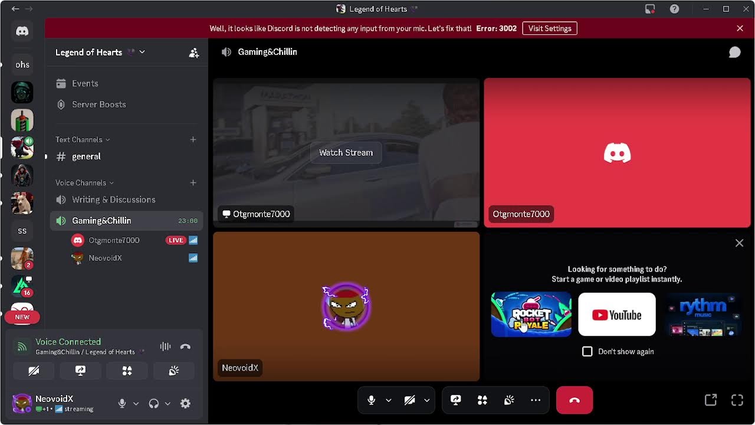Click the LIVE badge beside Otgmonte7000
The width and height of the screenshot is (755, 425).
[176, 240]
